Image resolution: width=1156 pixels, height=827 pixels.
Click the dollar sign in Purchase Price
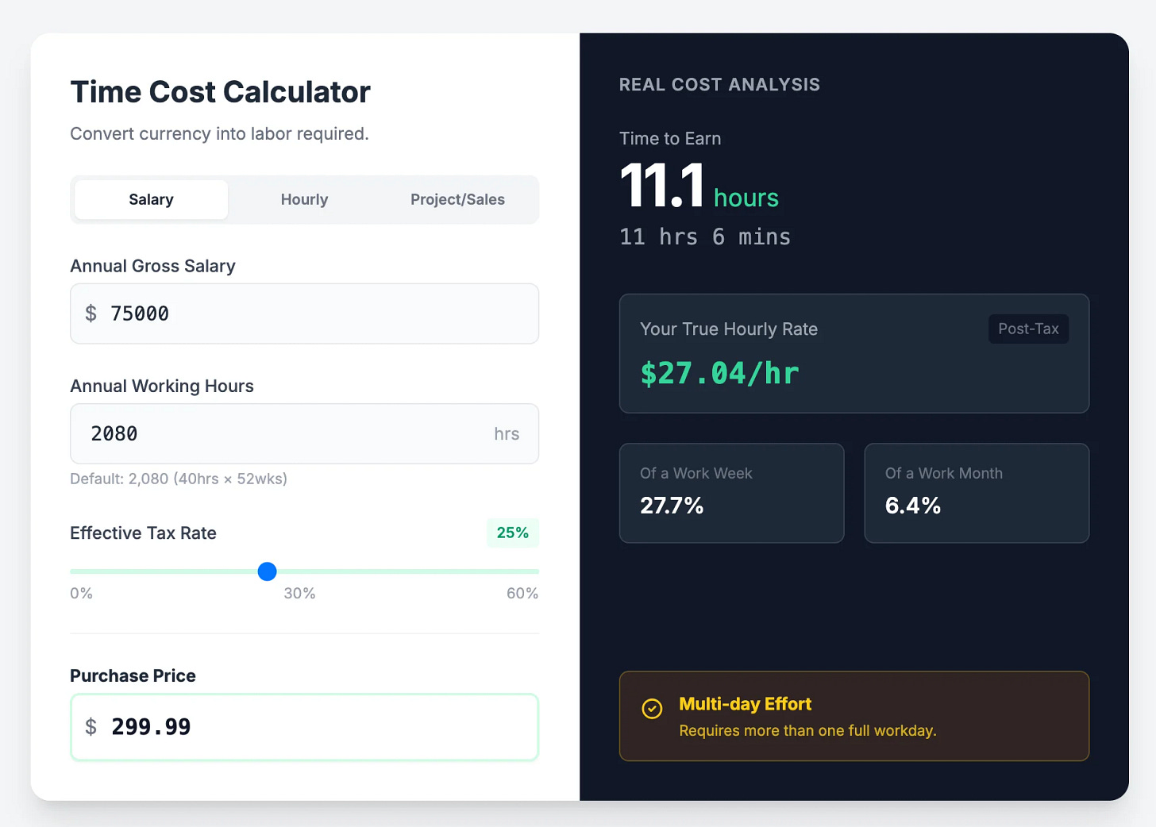click(x=91, y=727)
